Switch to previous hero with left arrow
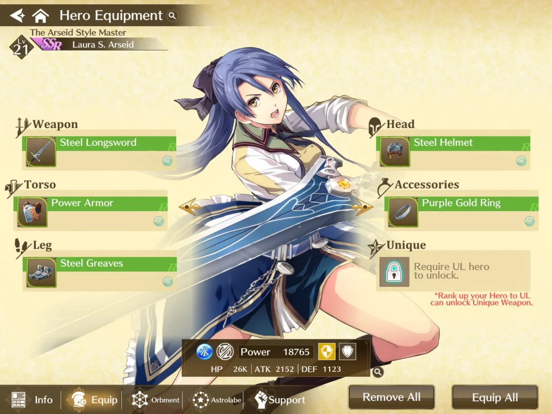552x414 pixels. pos(190,206)
